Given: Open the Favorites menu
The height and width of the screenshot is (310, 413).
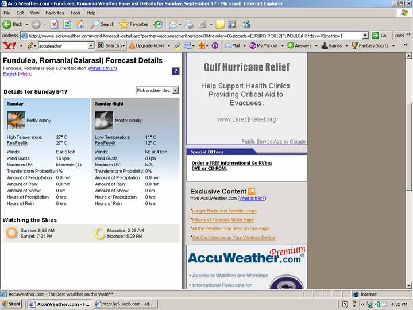Looking at the screenshot, I should click(x=55, y=13).
